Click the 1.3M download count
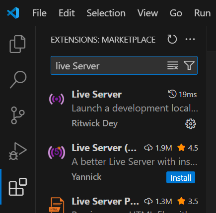Screen dimensions: 216x213 [158, 202]
